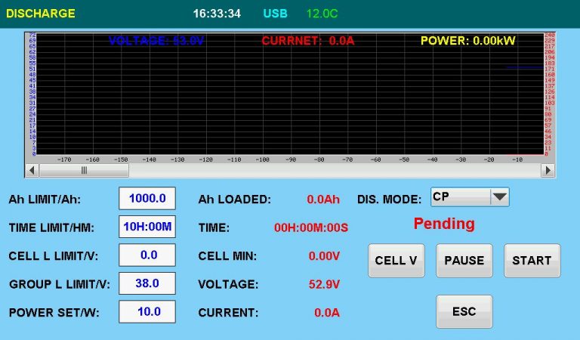The image size is (580, 340).
Task: Click the yellow POWER readout on the graph
Action: pyautogui.click(x=467, y=41)
